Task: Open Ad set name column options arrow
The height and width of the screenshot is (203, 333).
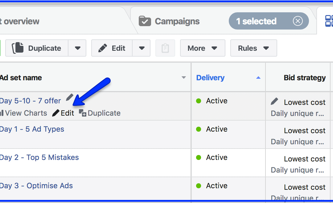Action: pyautogui.click(x=184, y=78)
